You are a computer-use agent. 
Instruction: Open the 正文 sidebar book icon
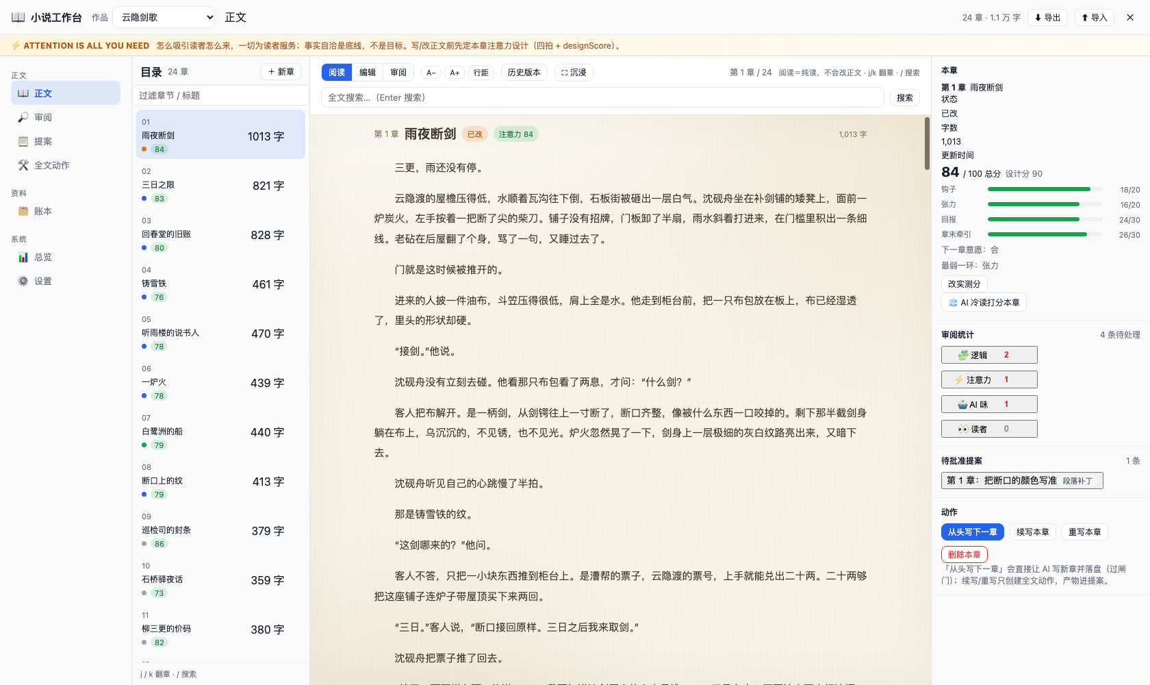click(x=23, y=93)
